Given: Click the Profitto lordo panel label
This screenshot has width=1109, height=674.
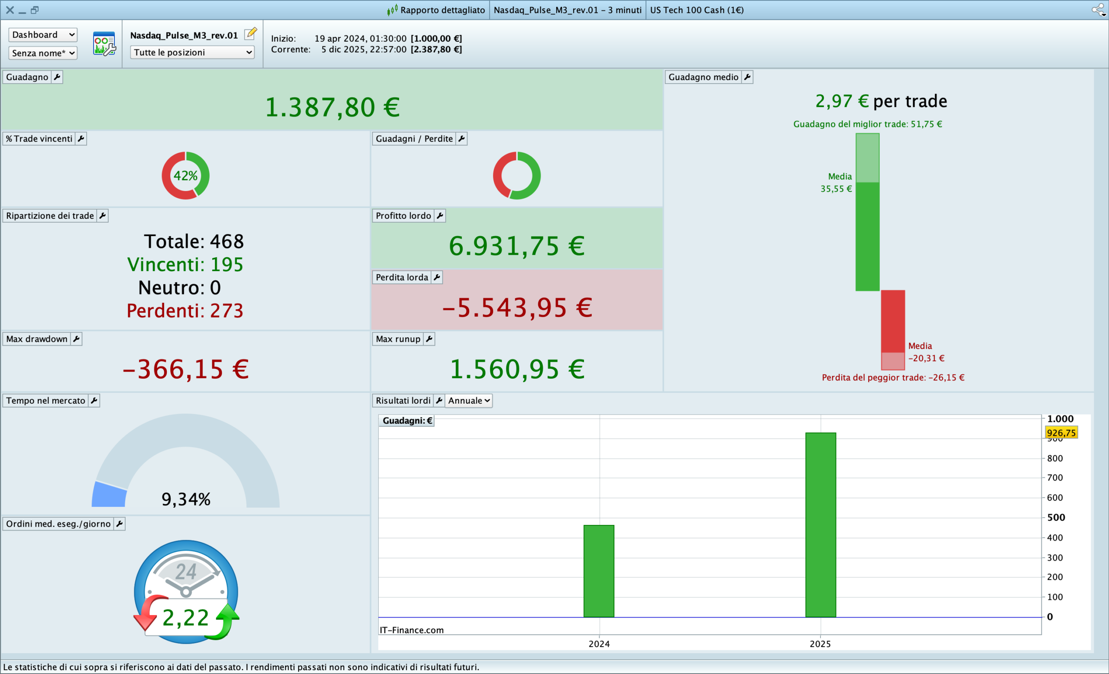Looking at the screenshot, I should pyautogui.click(x=403, y=216).
